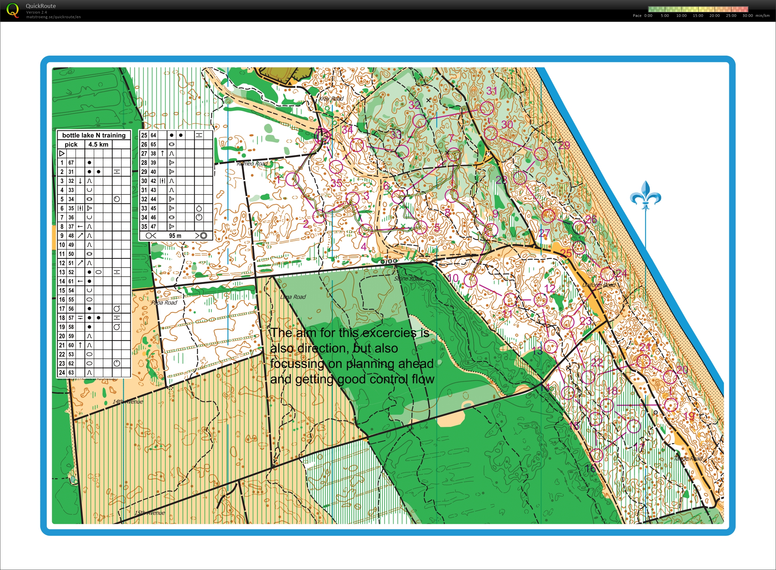The image size is (776, 570).
Task: Select control circle 33 on the map
Action: tap(402, 151)
